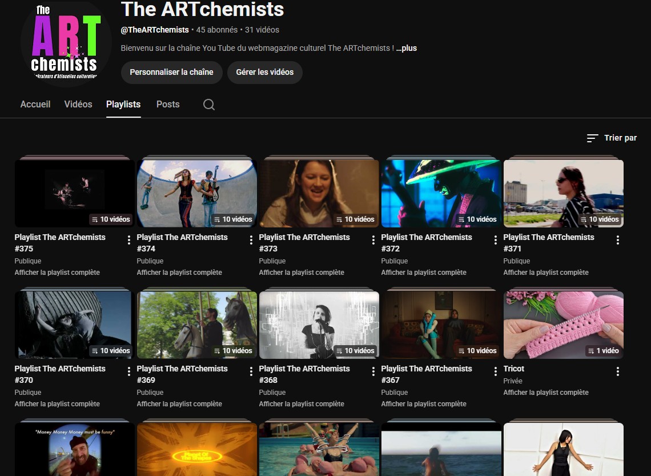Open Playlist #373 thumbnail
The width and height of the screenshot is (651, 476).
click(x=319, y=193)
